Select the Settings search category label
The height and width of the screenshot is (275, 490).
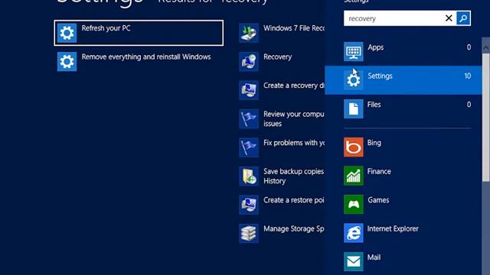coord(380,76)
